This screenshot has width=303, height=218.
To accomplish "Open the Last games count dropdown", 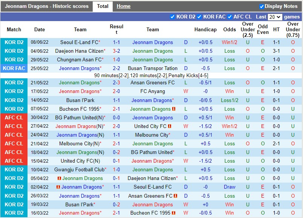I will (x=275, y=17).
